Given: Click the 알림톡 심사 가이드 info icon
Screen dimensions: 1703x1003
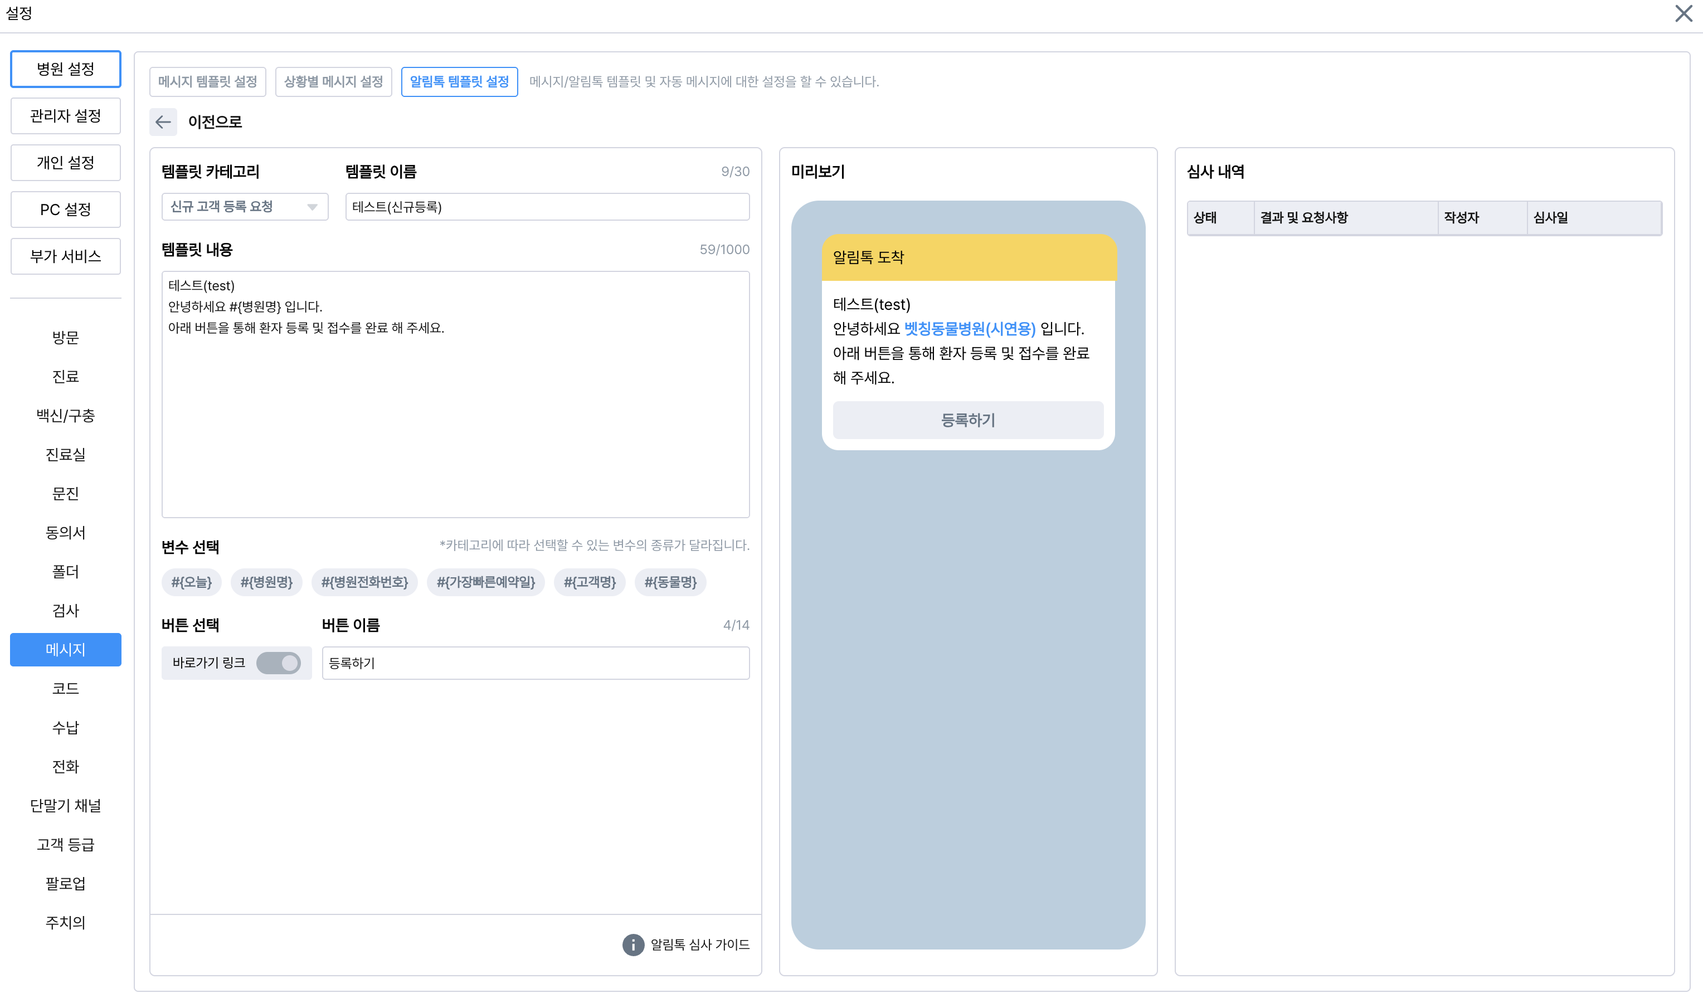Looking at the screenshot, I should [x=632, y=944].
